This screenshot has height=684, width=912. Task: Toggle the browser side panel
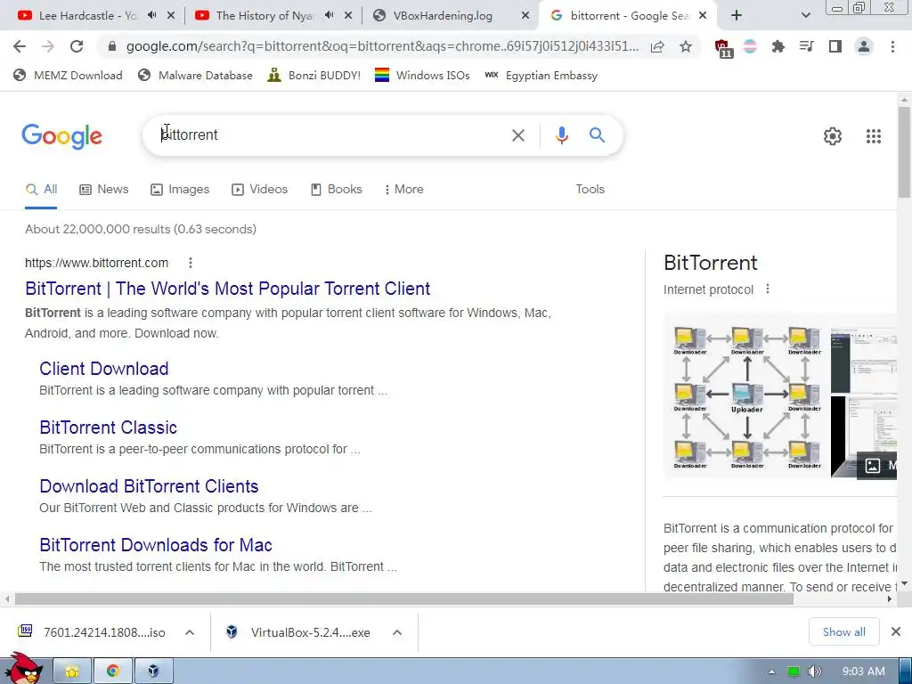(x=835, y=46)
